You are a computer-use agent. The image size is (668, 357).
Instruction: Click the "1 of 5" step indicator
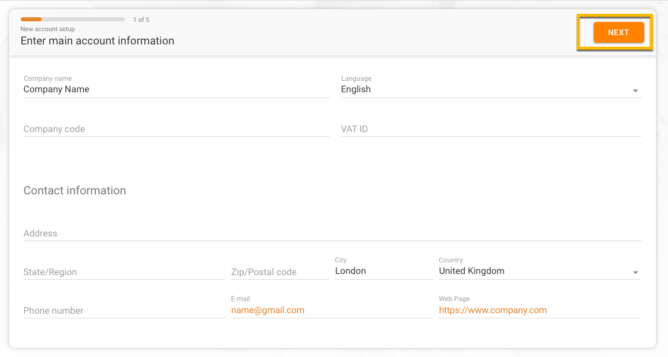pyautogui.click(x=141, y=20)
